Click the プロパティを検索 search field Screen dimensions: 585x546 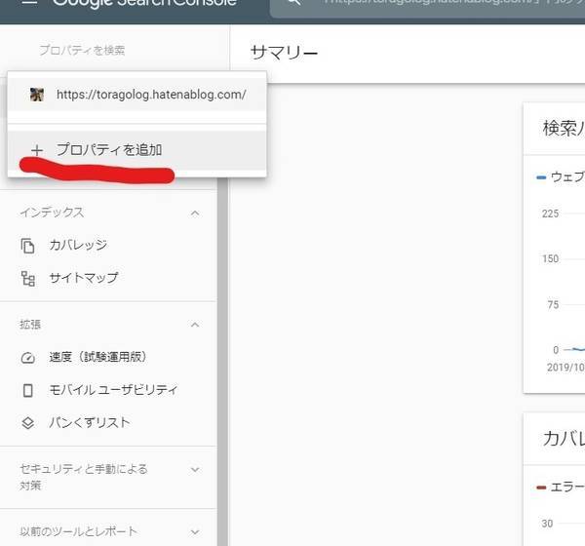pyautogui.click(x=82, y=50)
